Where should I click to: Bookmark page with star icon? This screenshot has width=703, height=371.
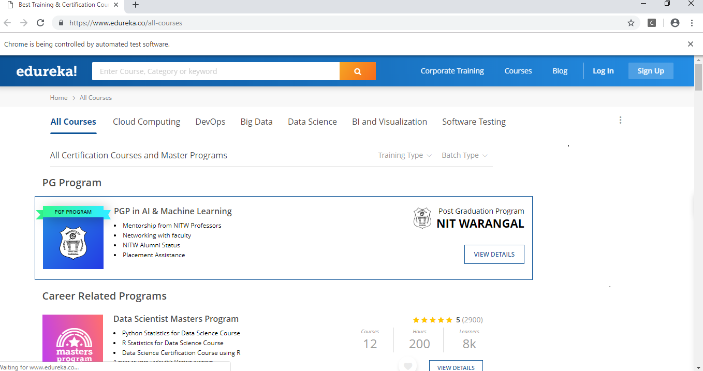(x=631, y=23)
